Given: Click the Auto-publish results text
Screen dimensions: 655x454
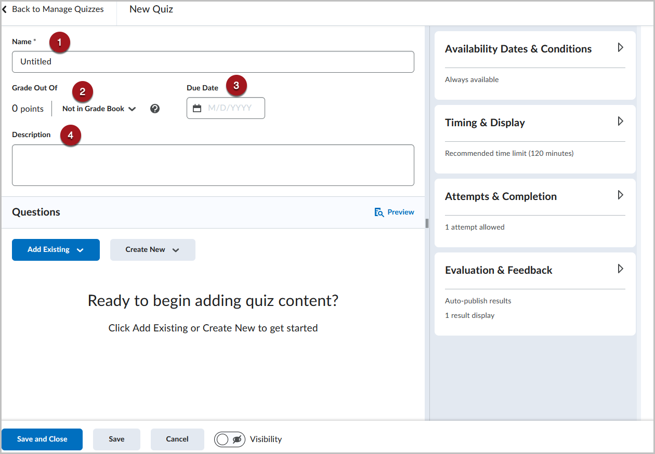Looking at the screenshot, I should (478, 301).
